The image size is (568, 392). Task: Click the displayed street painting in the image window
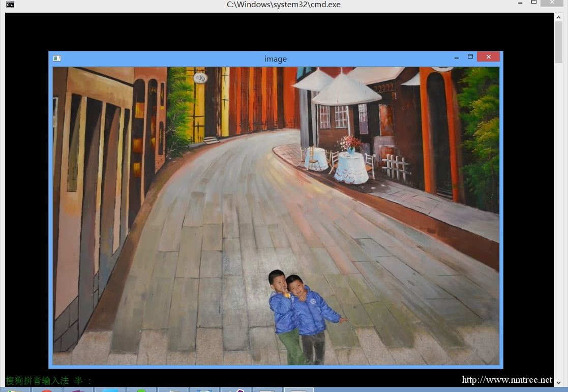point(276,216)
